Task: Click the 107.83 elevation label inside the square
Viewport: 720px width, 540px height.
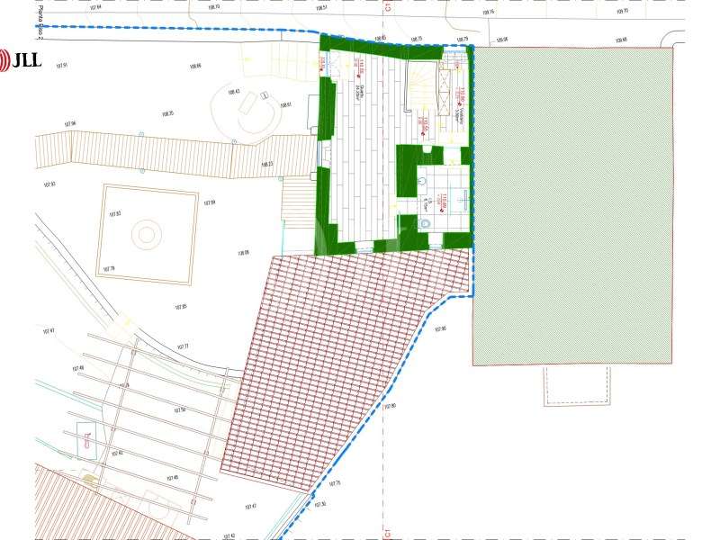Action: pos(114,214)
